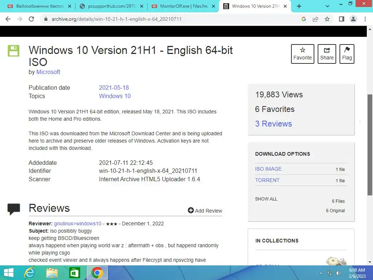
Task: Open the Chrome side panel
Action: pyautogui.click(x=342, y=19)
